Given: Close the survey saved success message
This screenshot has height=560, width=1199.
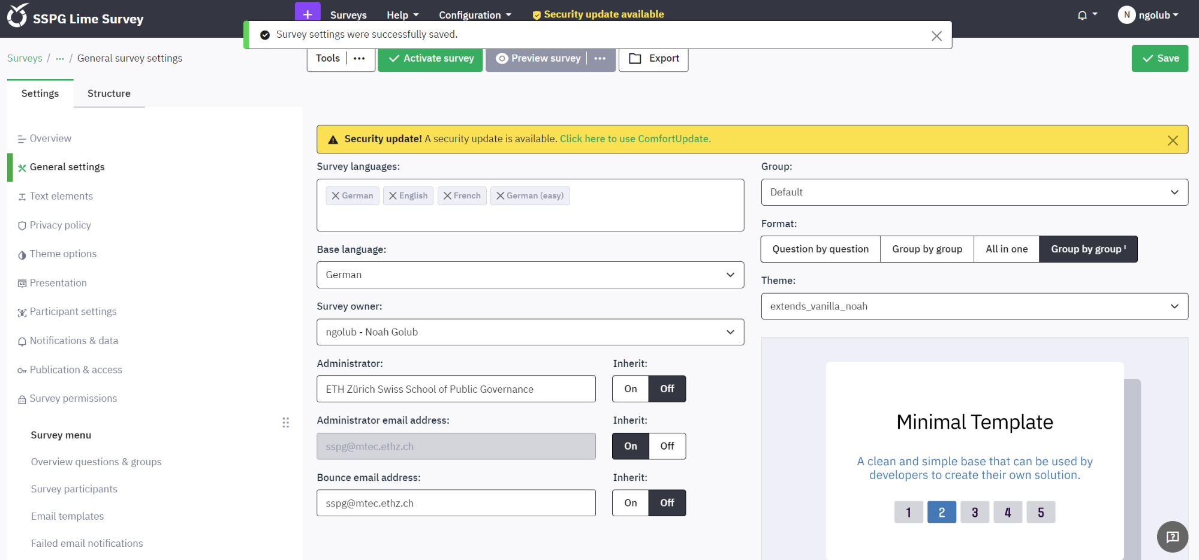Looking at the screenshot, I should (x=936, y=36).
